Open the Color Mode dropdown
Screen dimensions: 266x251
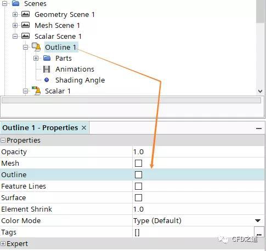point(199,221)
